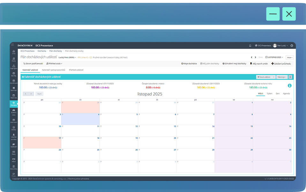Open the DC3 Prezentace breadcrumb link

[27, 51]
